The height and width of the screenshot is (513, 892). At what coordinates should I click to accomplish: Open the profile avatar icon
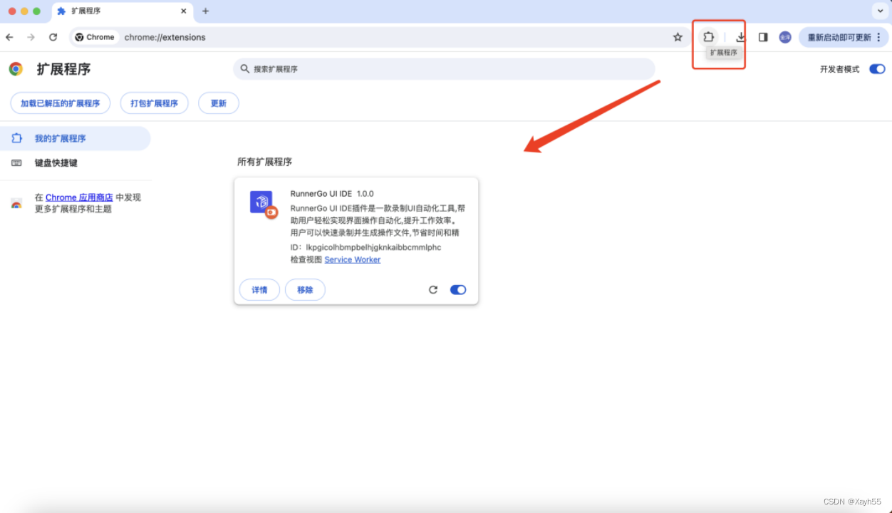coord(785,37)
